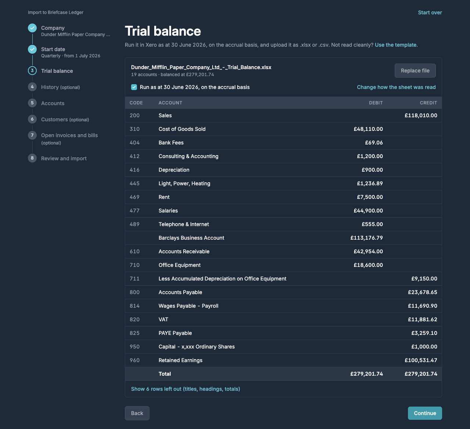Open the Start date step

(x=53, y=49)
